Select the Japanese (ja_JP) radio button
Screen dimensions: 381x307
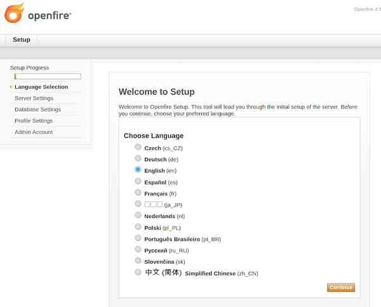[x=138, y=204]
